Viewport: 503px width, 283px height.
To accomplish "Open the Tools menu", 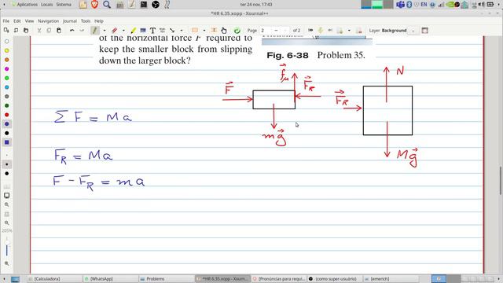I will pos(86,21).
